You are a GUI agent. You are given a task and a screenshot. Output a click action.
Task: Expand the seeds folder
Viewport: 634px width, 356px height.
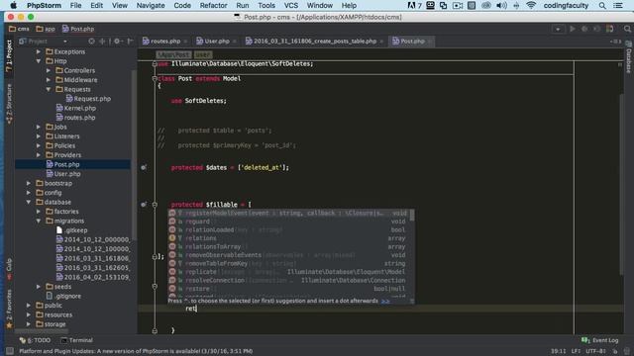(39, 287)
